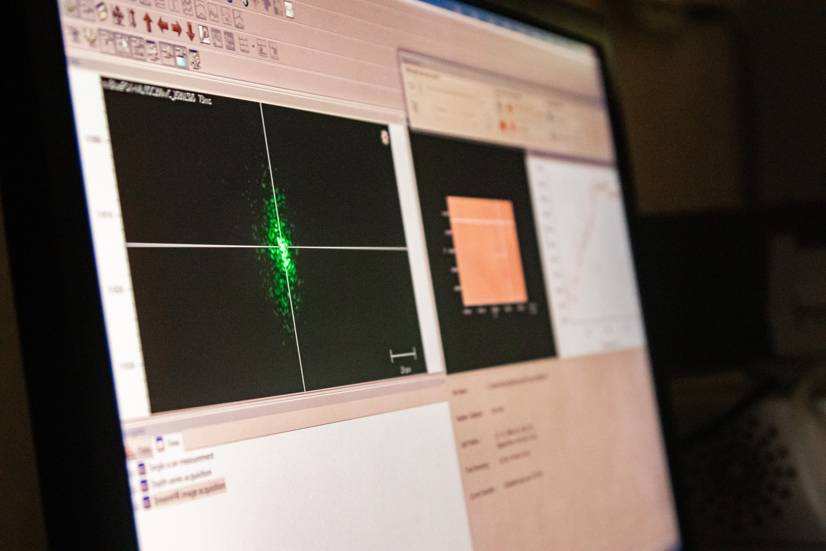The image size is (826, 551).
Task: Click the white crosshair center on green image
Action: pyautogui.click(x=283, y=247)
